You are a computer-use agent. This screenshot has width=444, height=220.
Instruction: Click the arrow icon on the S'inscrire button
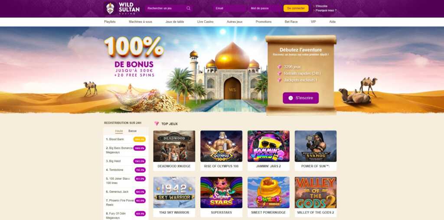coord(291,98)
